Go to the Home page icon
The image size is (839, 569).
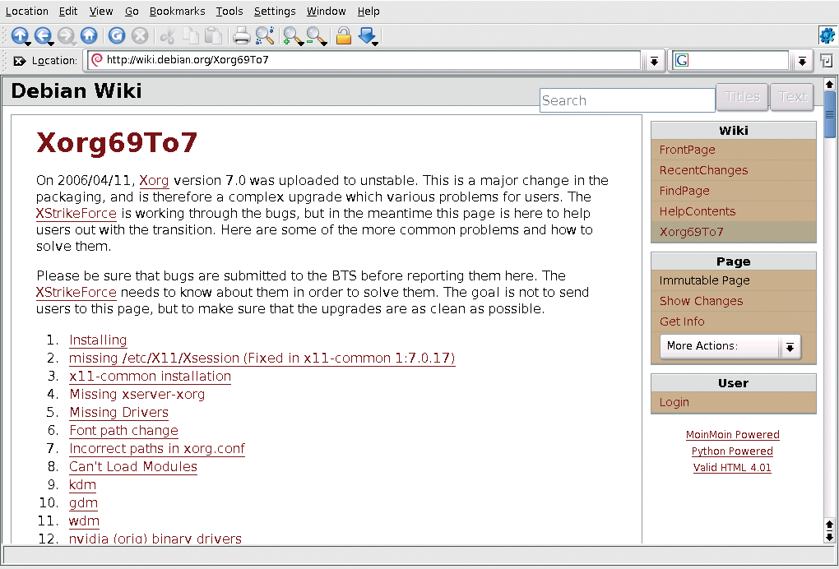point(89,36)
